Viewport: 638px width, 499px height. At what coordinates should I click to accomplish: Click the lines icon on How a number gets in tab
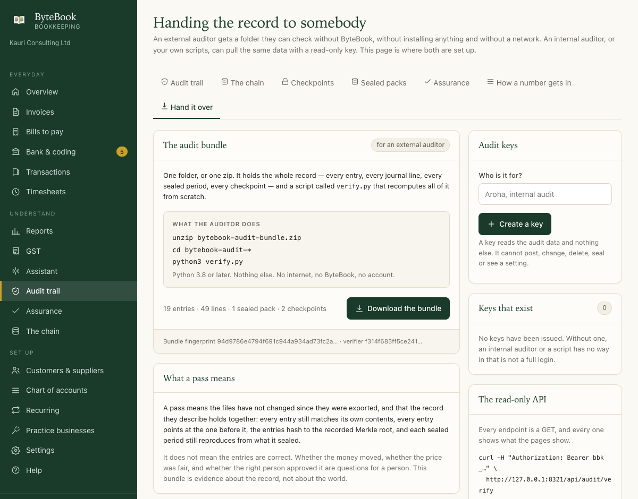point(490,82)
